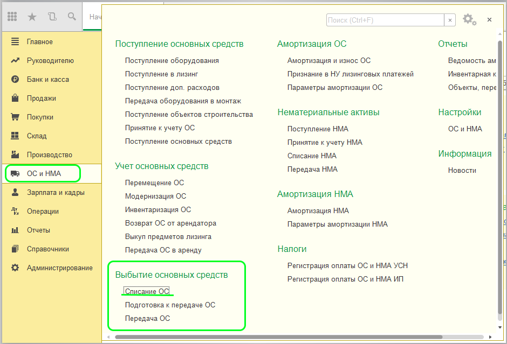507x344 pixels.
Task: Open Новости under Информация
Action: click(462, 171)
